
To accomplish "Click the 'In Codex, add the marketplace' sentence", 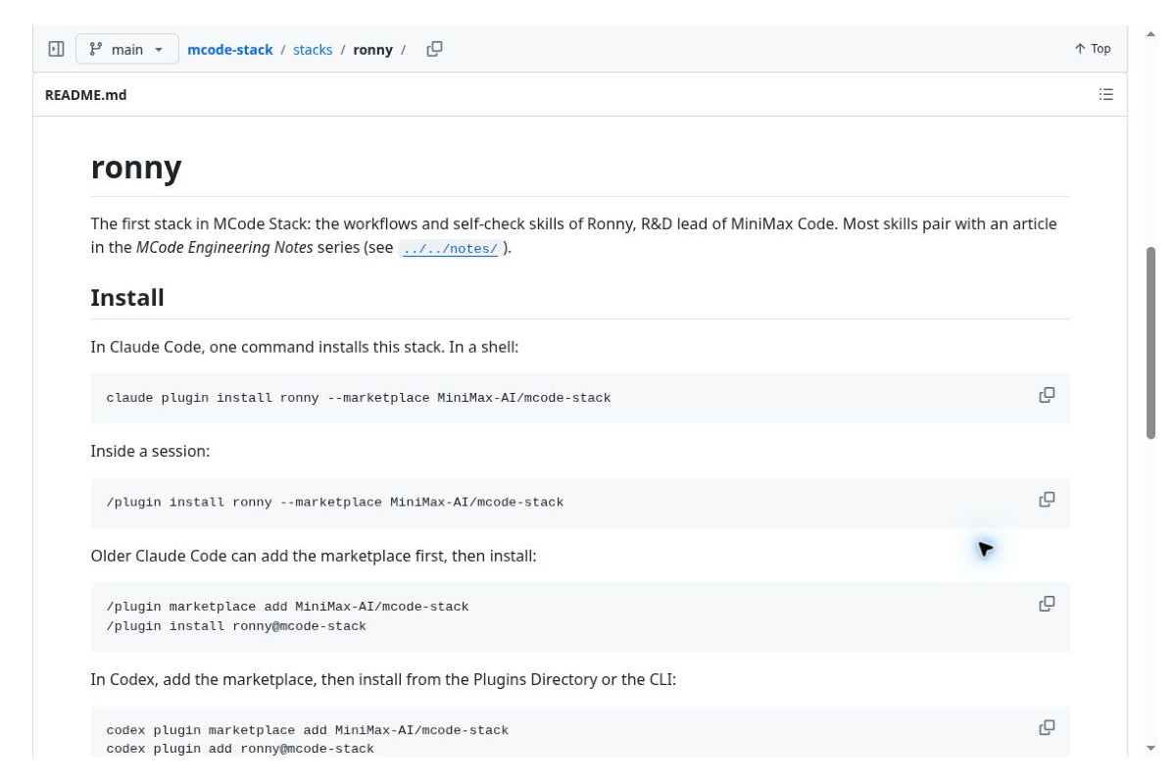I will point(383,679).
